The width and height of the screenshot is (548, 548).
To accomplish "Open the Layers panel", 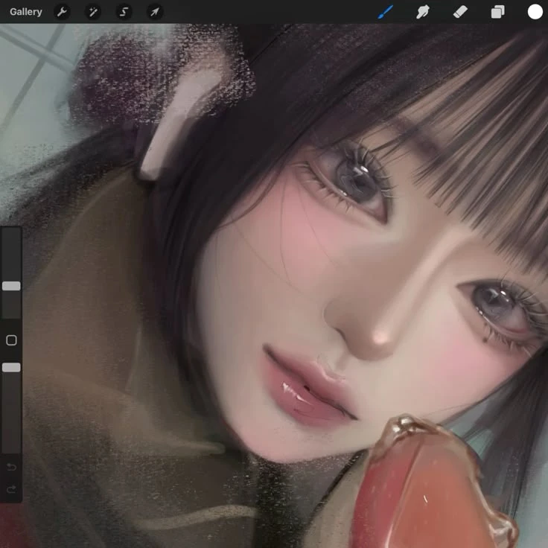I will tap(497, 12).
